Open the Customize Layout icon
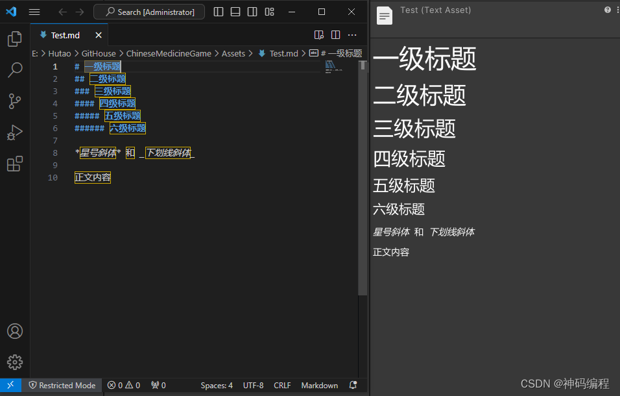The image size is (620, 396). coord(269,12)
